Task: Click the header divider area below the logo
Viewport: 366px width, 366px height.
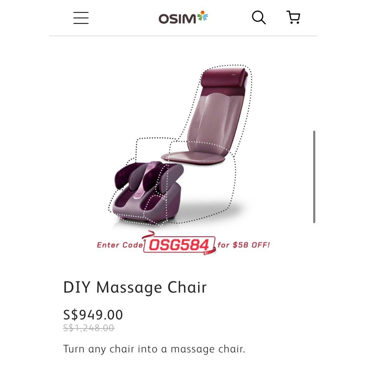Action: 183,35
